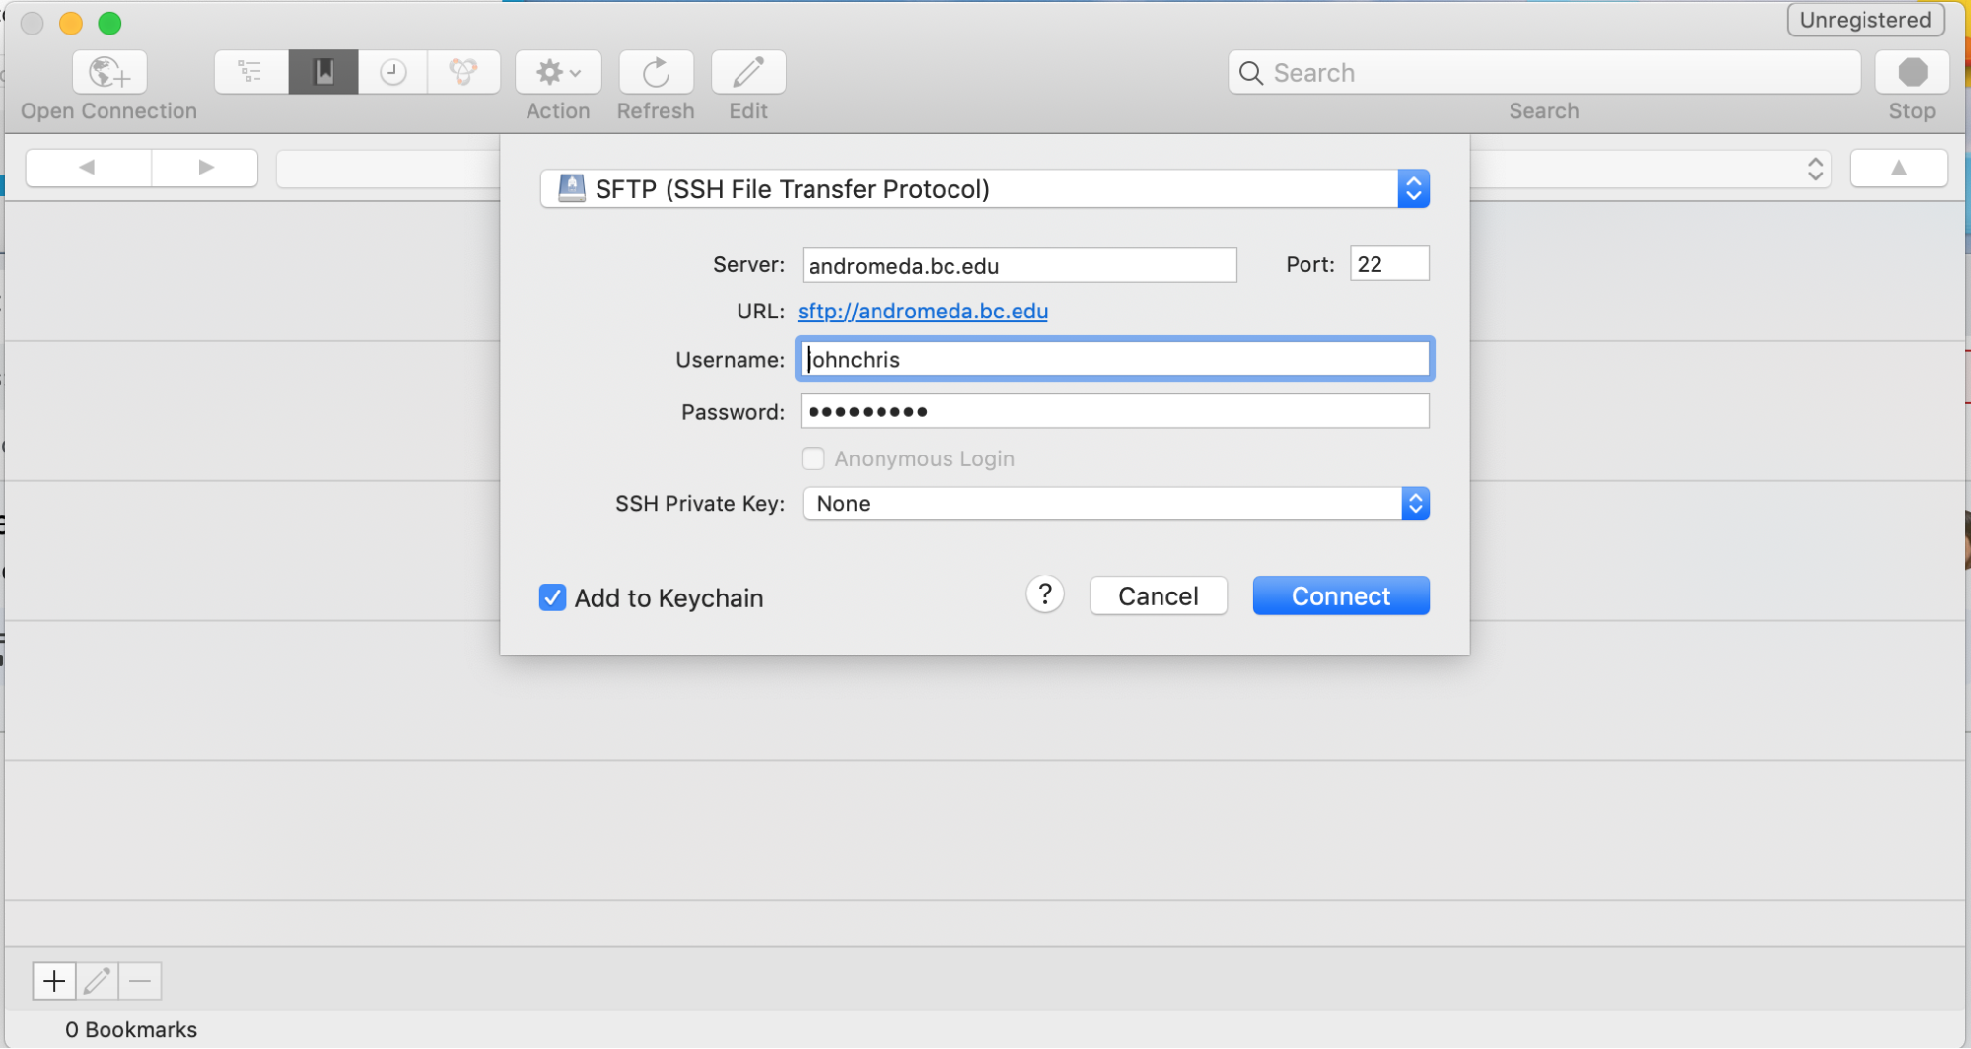Open the SFTP protocol dropdown
This screenshot has height=1049, width=1971.
(x=984, y=188)
